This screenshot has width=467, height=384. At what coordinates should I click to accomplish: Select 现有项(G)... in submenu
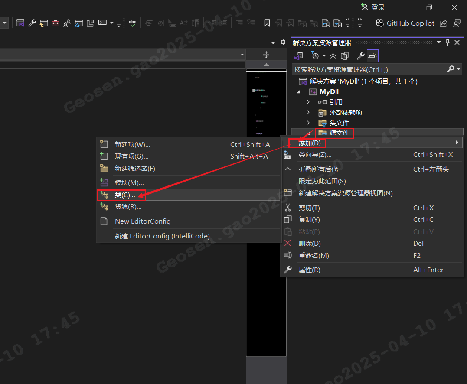pyautogui.click(x=189, y=156)
